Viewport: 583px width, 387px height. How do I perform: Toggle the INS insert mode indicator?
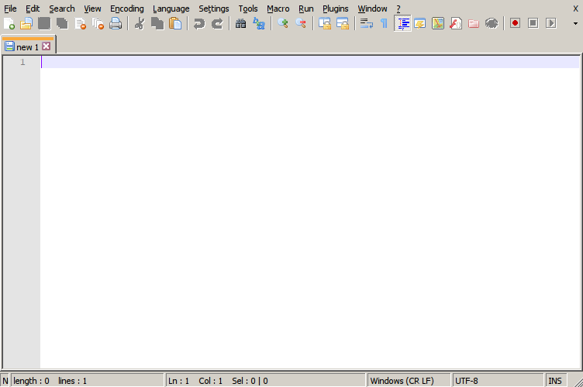pyautogui.click(x=556, y=381)
